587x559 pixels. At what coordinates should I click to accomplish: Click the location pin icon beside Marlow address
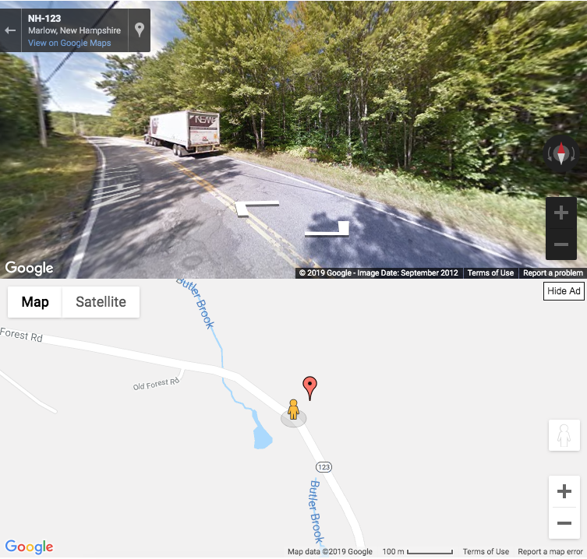click(140, 30)
